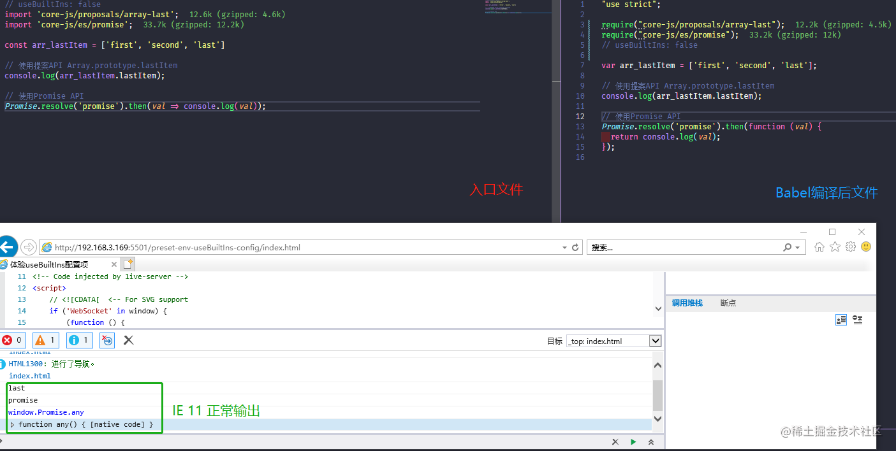Screen dimensions: 896x451
Task: Close the 体验useBuiltIns配置项 tab
Action: [x=114, y=264]
